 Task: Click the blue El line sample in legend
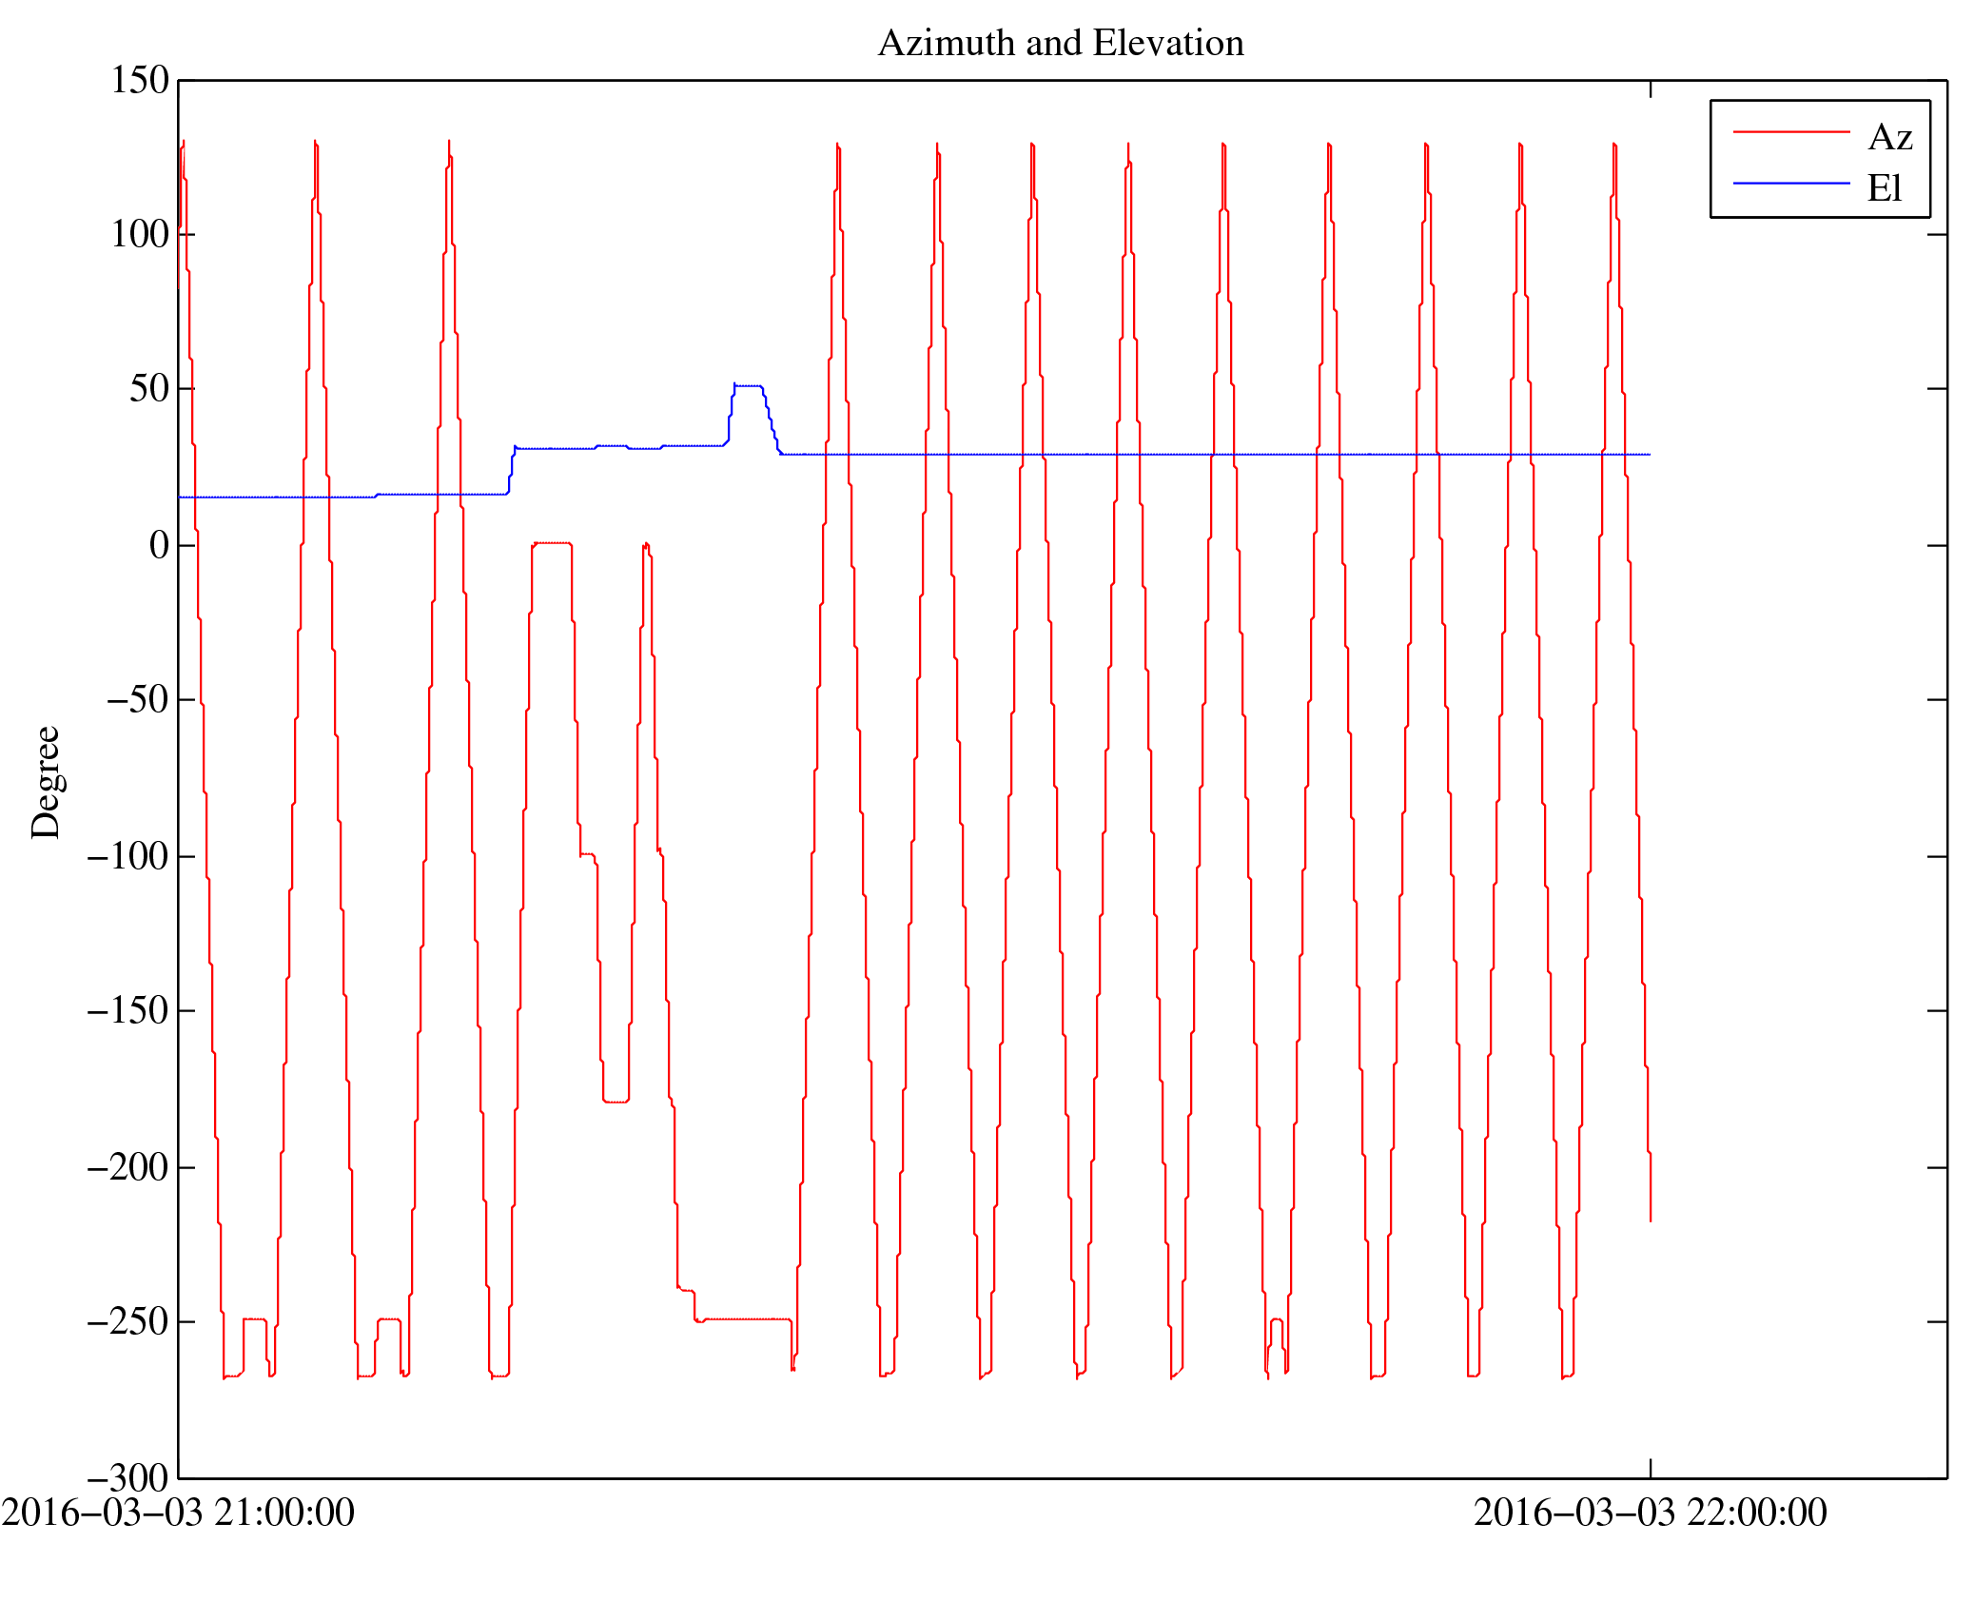1790,183
